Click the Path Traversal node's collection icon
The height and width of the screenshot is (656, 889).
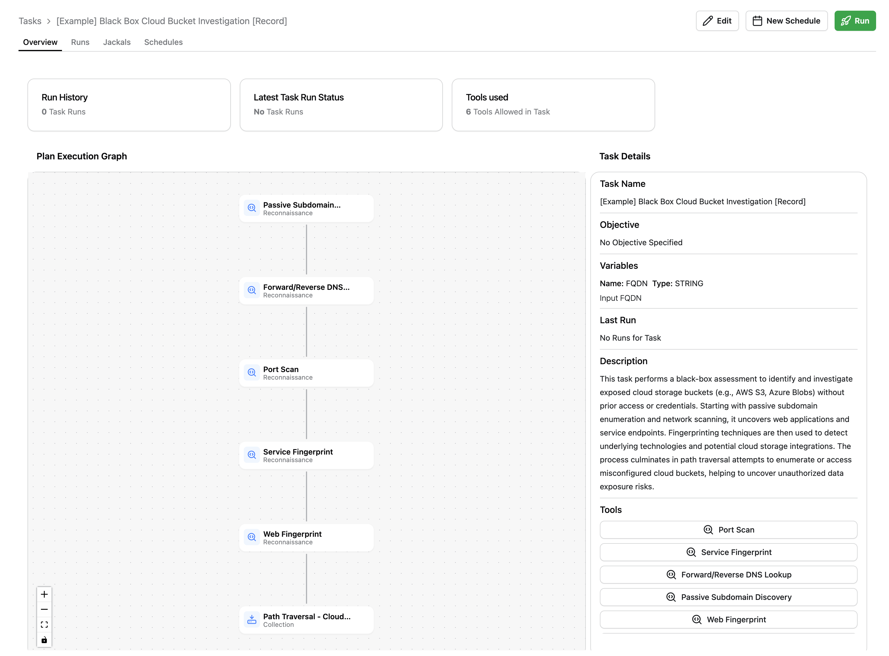tap(252, 620)
